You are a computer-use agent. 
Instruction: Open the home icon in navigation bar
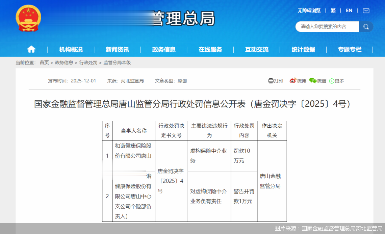pyautogui.click(x=31, y=49)
